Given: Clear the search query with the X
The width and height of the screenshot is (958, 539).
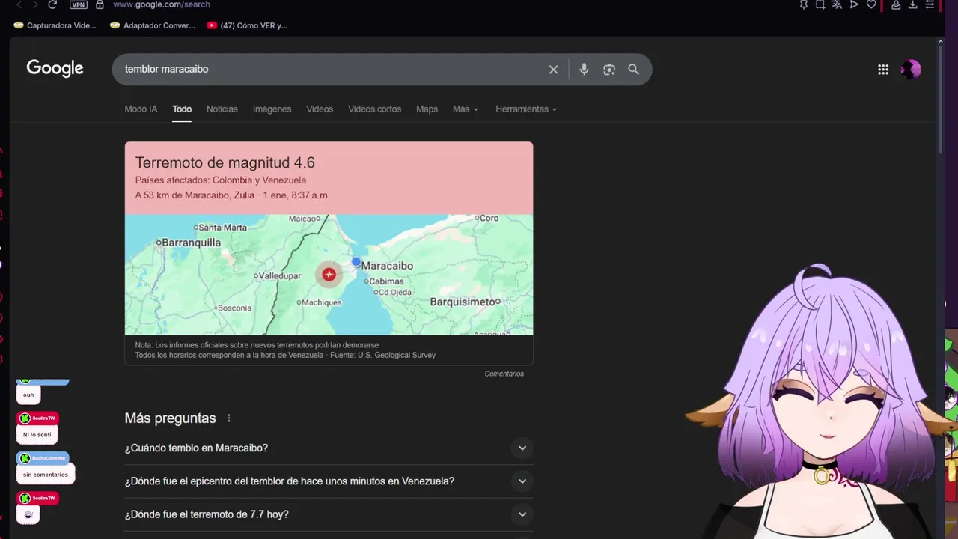Looking at the screenshot, I should pyautogui.click(x=553, y=70).
